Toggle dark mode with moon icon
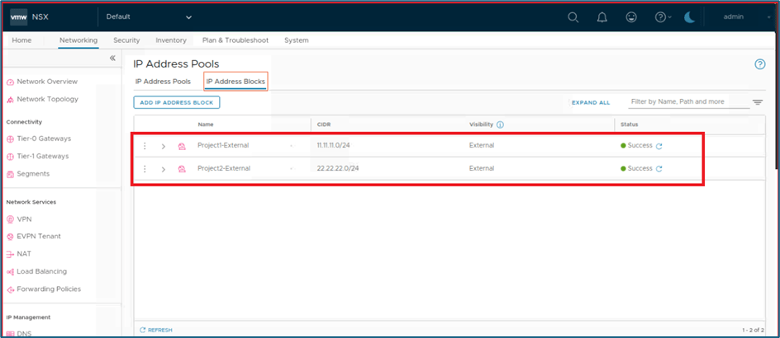Screen dimensions: 780x338 point(689,16)
